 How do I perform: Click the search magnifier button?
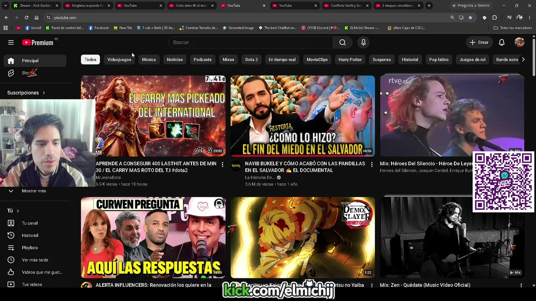tap(343, 42)
